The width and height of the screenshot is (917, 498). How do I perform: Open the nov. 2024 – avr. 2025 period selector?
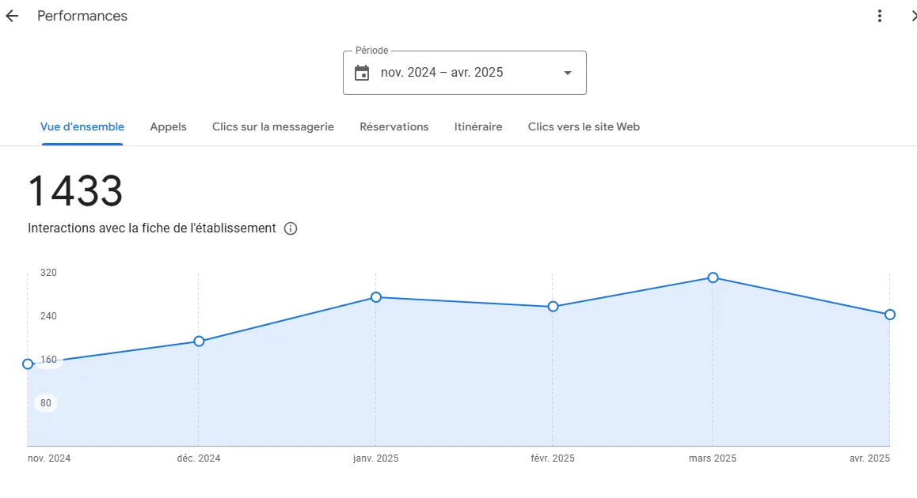464,73
